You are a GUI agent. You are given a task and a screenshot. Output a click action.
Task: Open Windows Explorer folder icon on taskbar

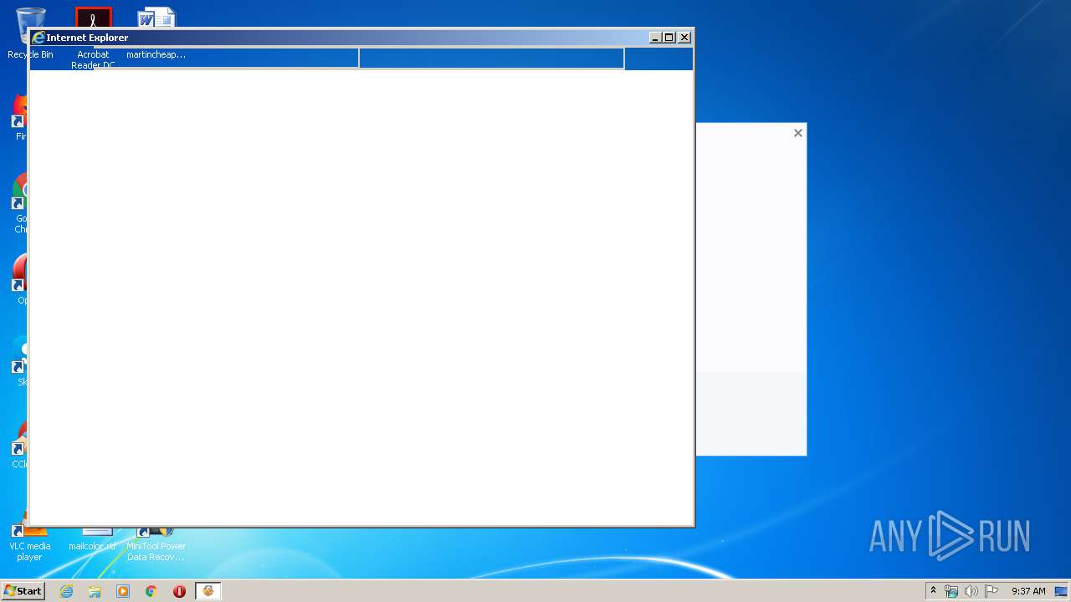(95, 591)
